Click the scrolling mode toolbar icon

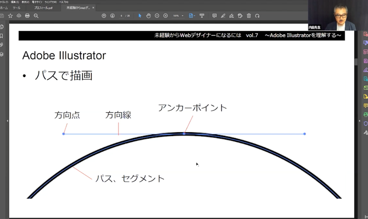coord(202,16)
